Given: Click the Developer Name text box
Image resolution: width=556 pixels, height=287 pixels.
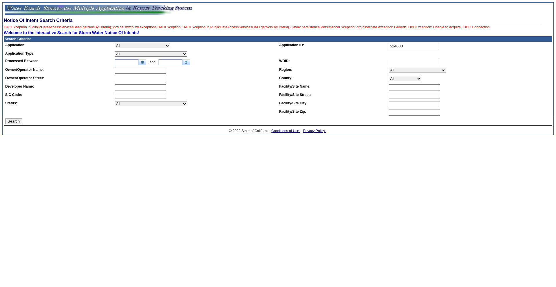Looking at the screenshot, I should tap(140, 88).
